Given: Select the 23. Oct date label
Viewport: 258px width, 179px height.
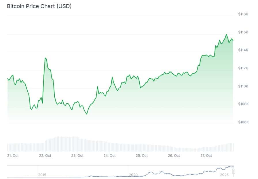Looking at the screenshot, I should coord(77,155).
